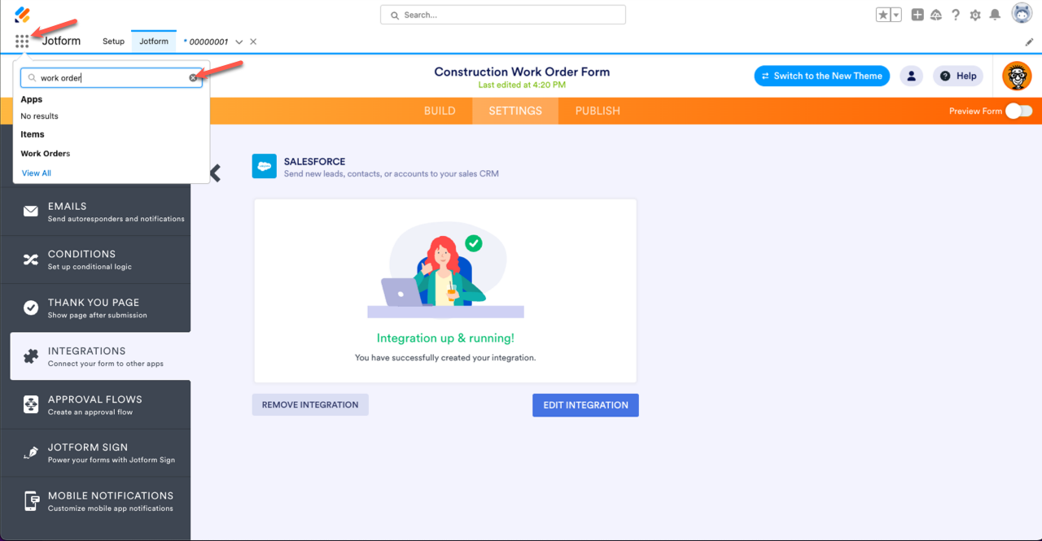Open the Jotform Help button

pos(958,76)
